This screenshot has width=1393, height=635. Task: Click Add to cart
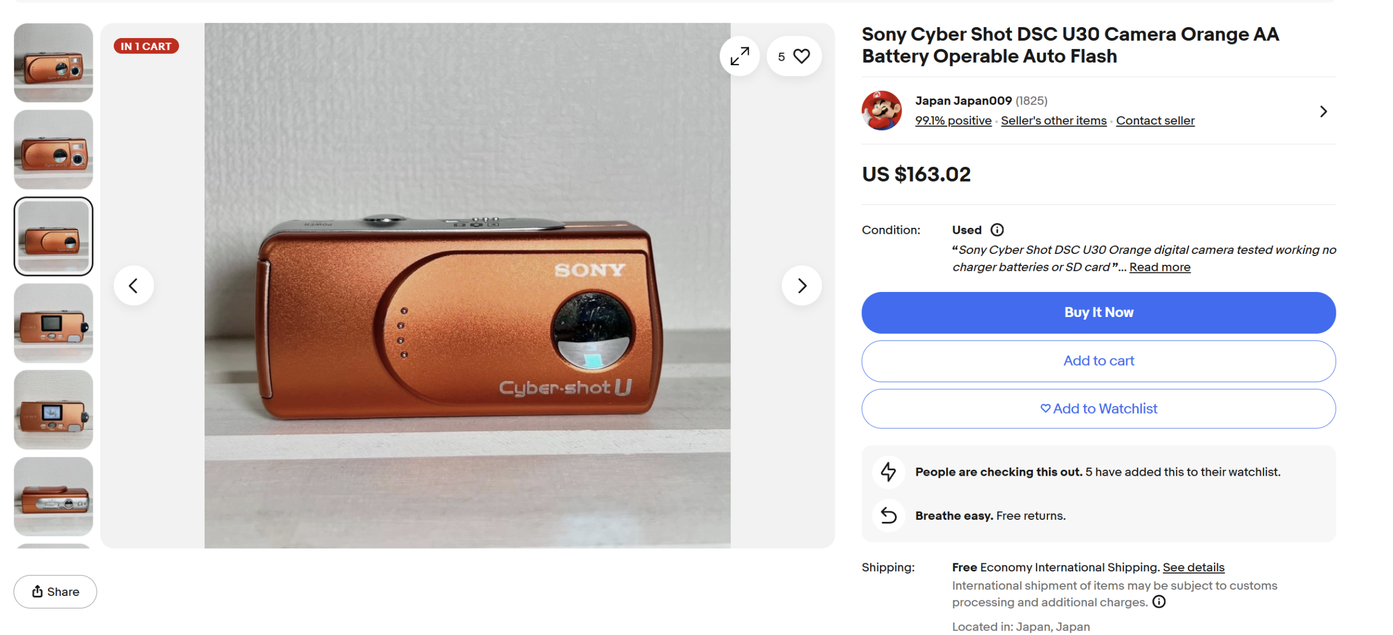coord(1098,360)
